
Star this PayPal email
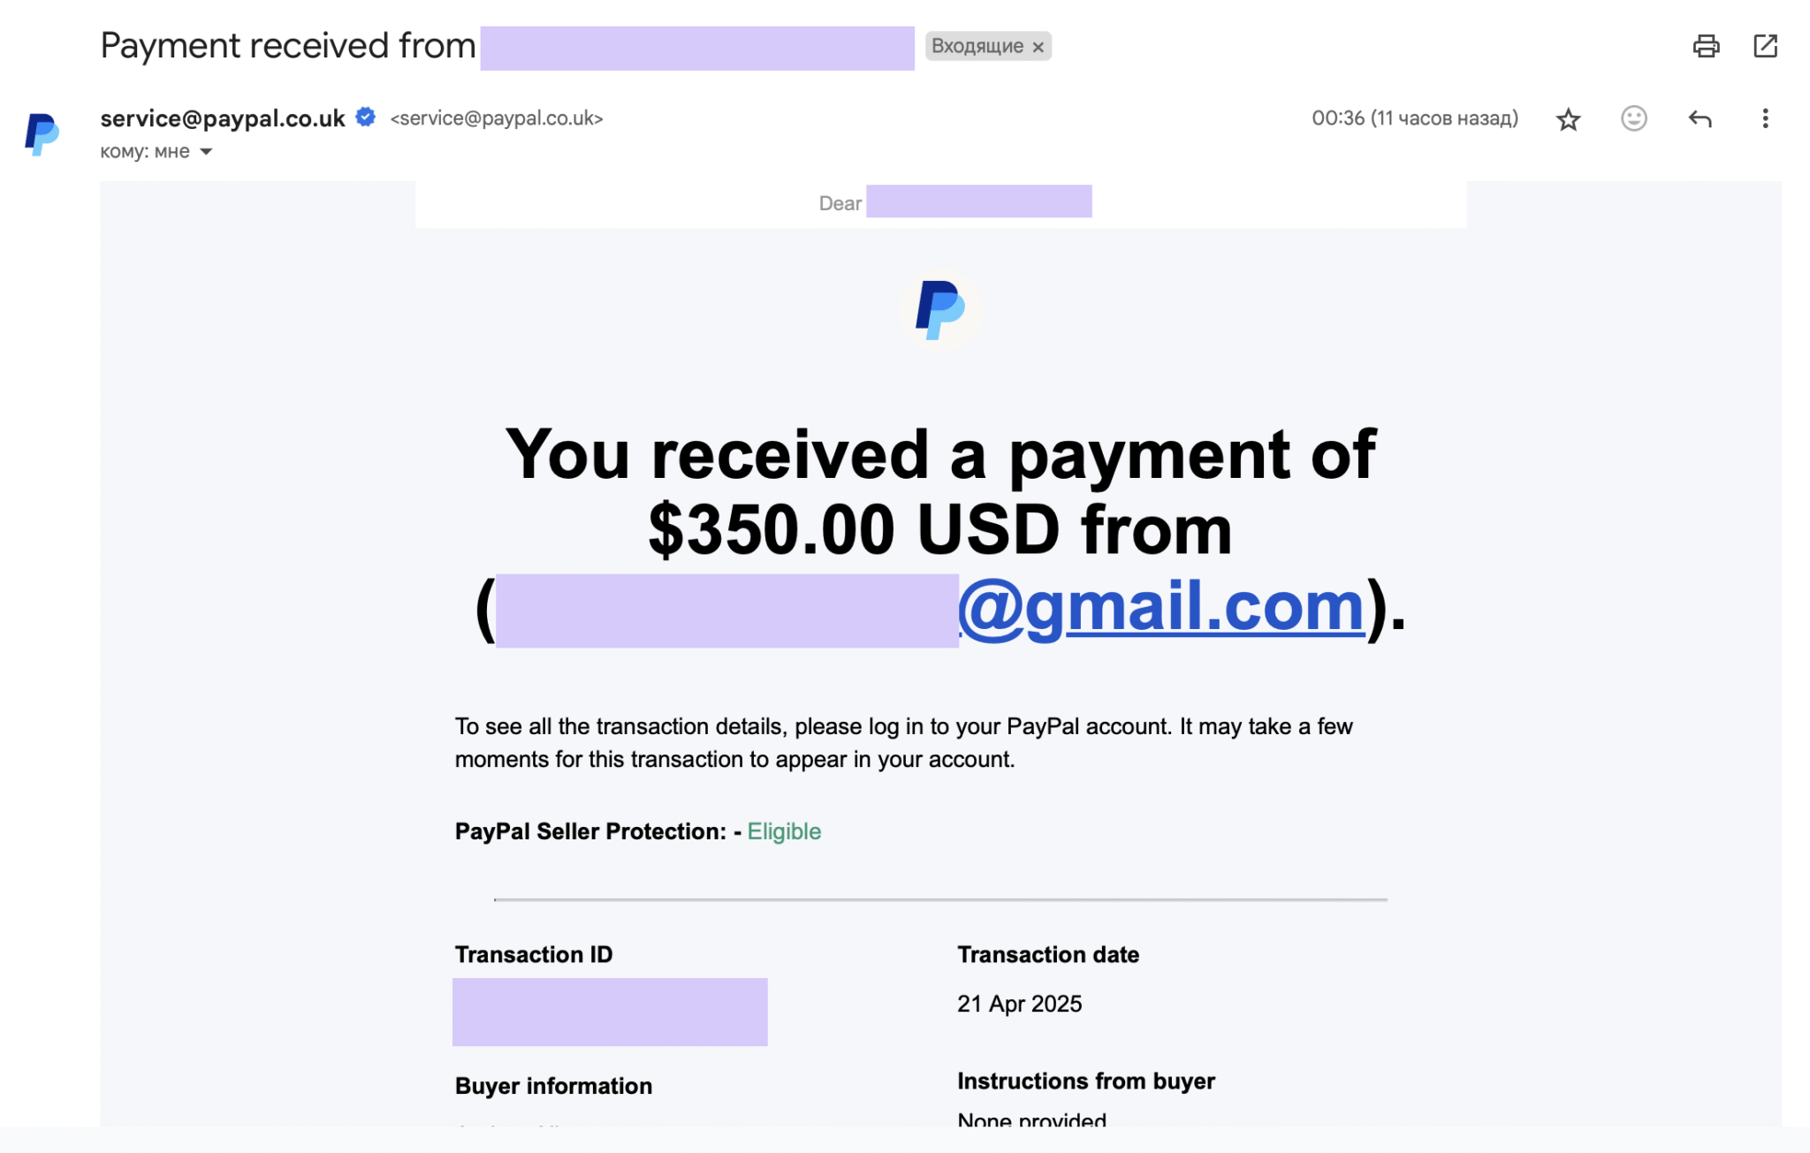[x=1568, y=119]
